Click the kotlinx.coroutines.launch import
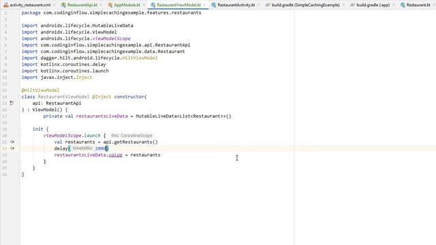436x245 pixels. (x=65, y=71)
